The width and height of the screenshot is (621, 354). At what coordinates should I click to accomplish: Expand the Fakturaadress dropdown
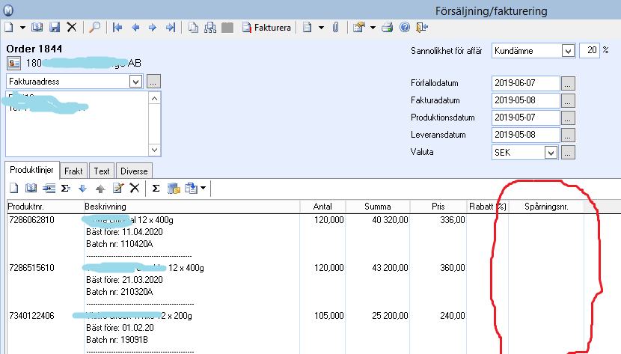pos(135,81)
